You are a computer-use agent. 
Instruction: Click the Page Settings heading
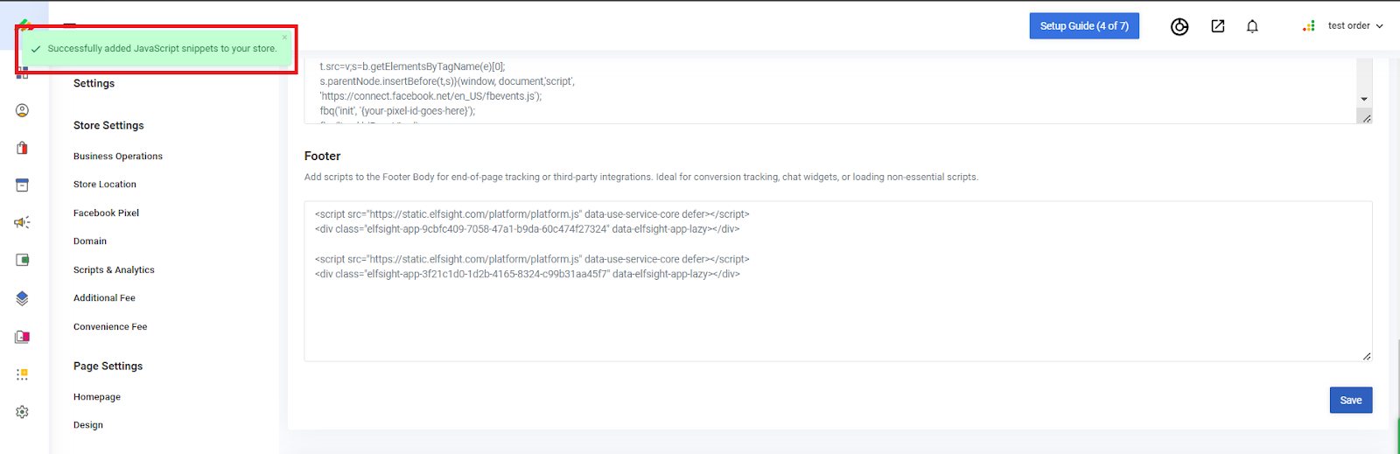click(108, 366)
